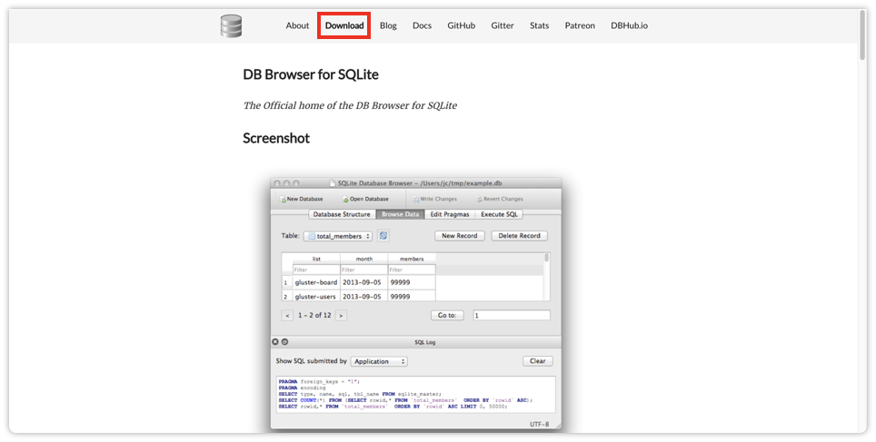Open the DBHub.io link
This screenshot has height=442, width=876.
click(629, 25)
